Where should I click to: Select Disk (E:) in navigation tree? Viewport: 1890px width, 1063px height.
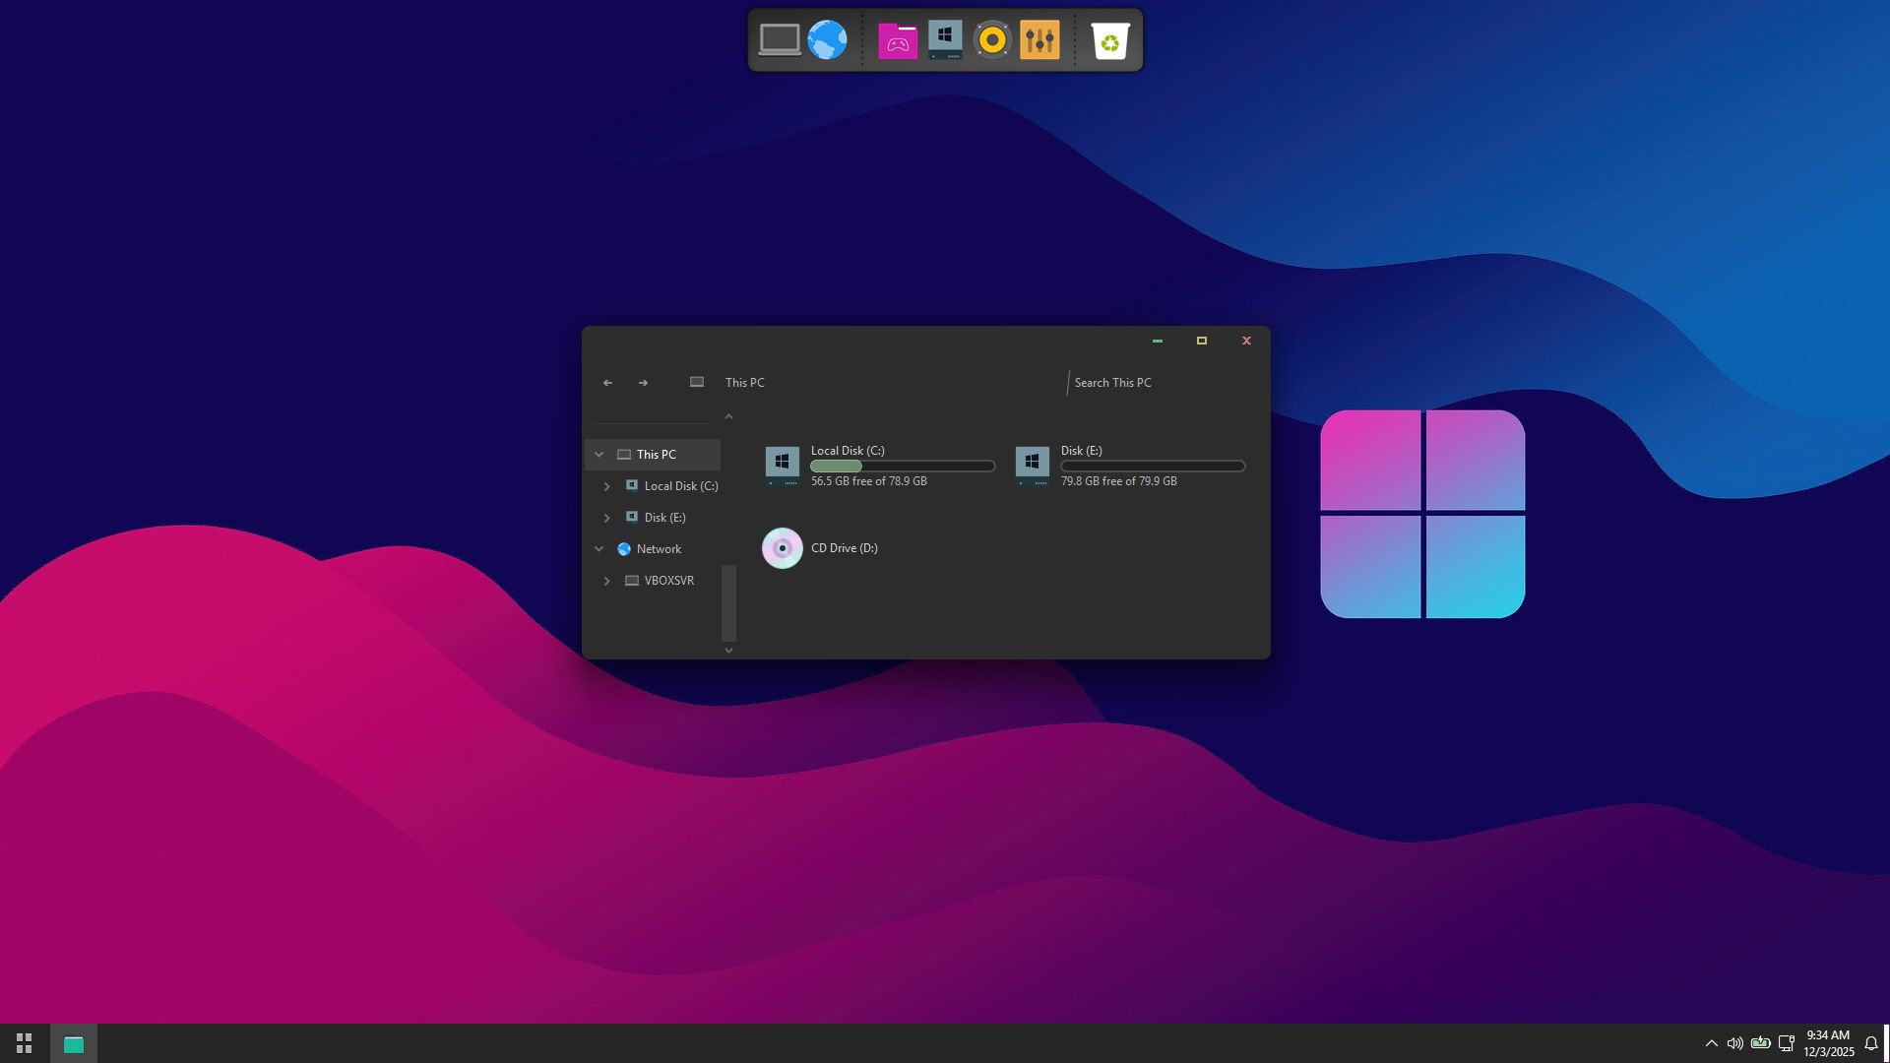pos(664,518)
